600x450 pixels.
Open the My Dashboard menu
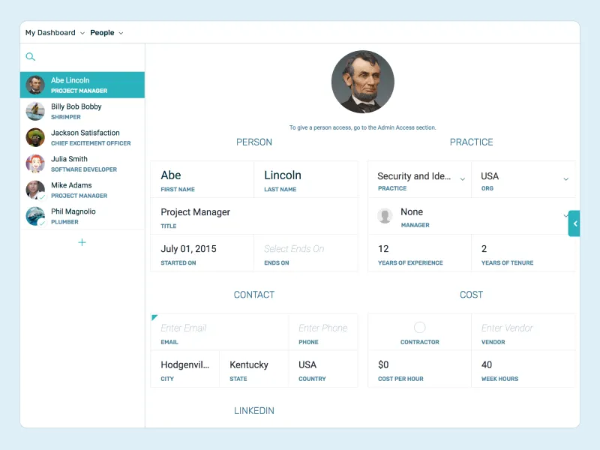(55, 33)
